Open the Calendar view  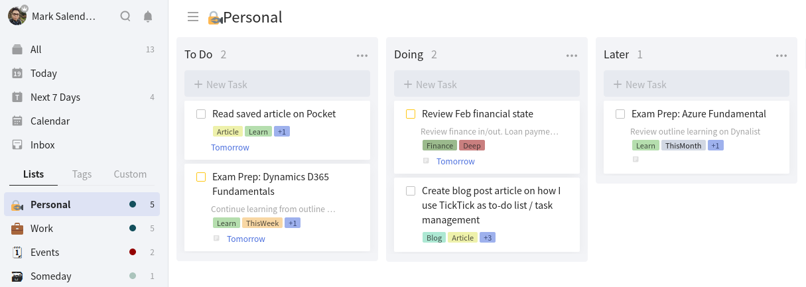point(50,121)
